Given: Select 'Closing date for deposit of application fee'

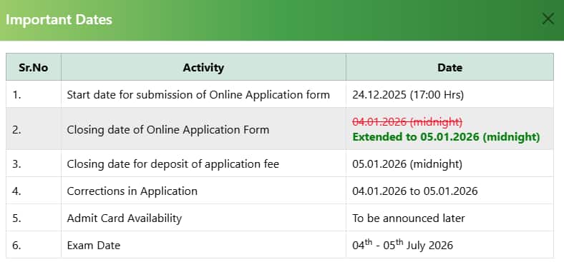Looking at the screenshot, I should pos(173,164).
